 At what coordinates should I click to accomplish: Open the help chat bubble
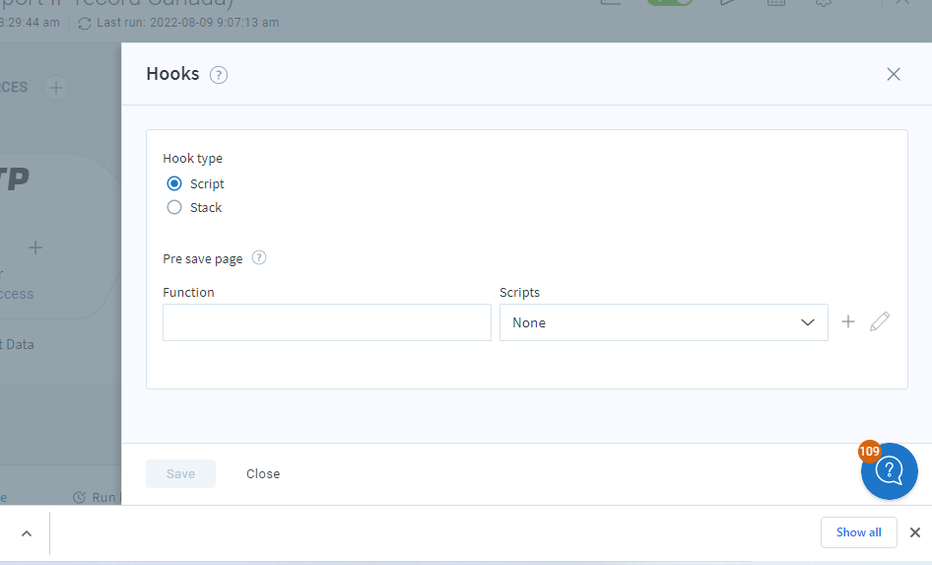[890, 471]
